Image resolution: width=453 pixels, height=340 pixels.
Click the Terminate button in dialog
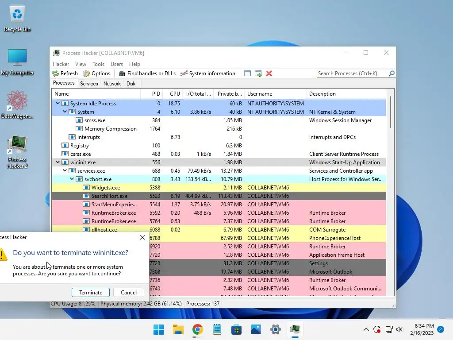(91, 292)
